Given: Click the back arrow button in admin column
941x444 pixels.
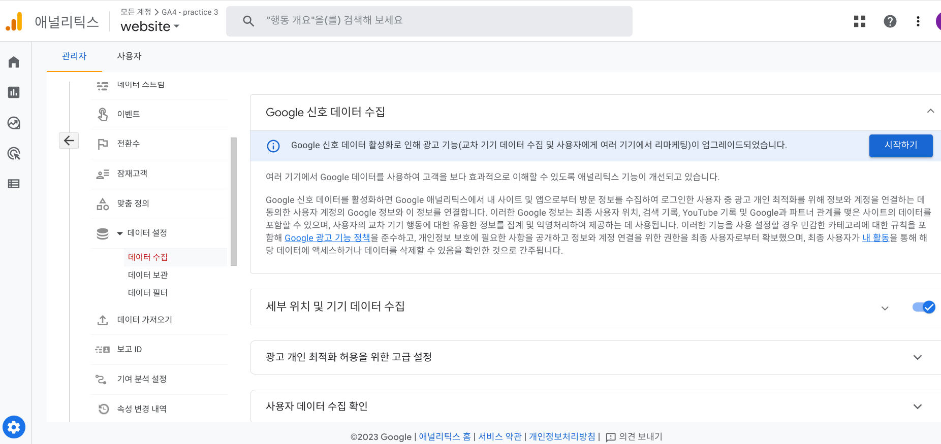Looking at the screenshot, I should point(69,141).
